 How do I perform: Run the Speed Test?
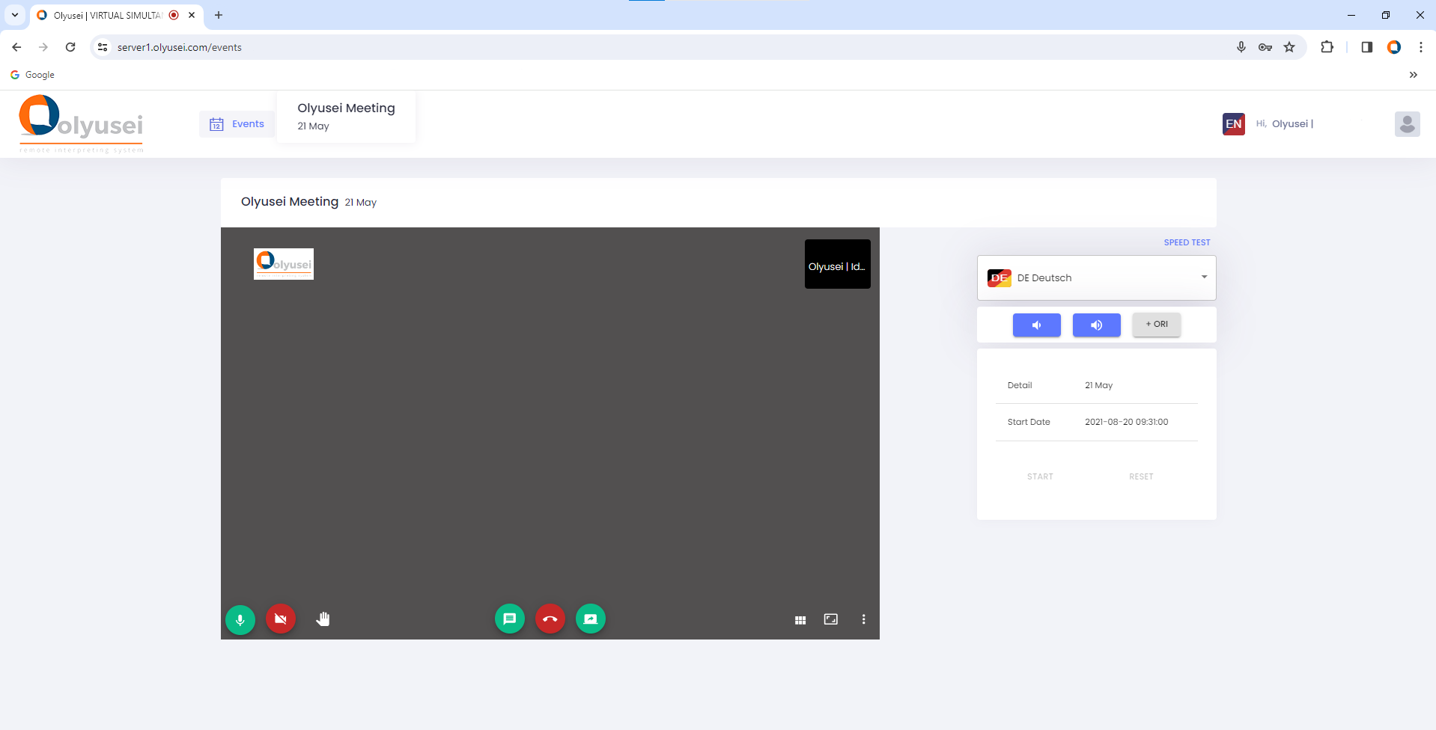coord(1187,242)
